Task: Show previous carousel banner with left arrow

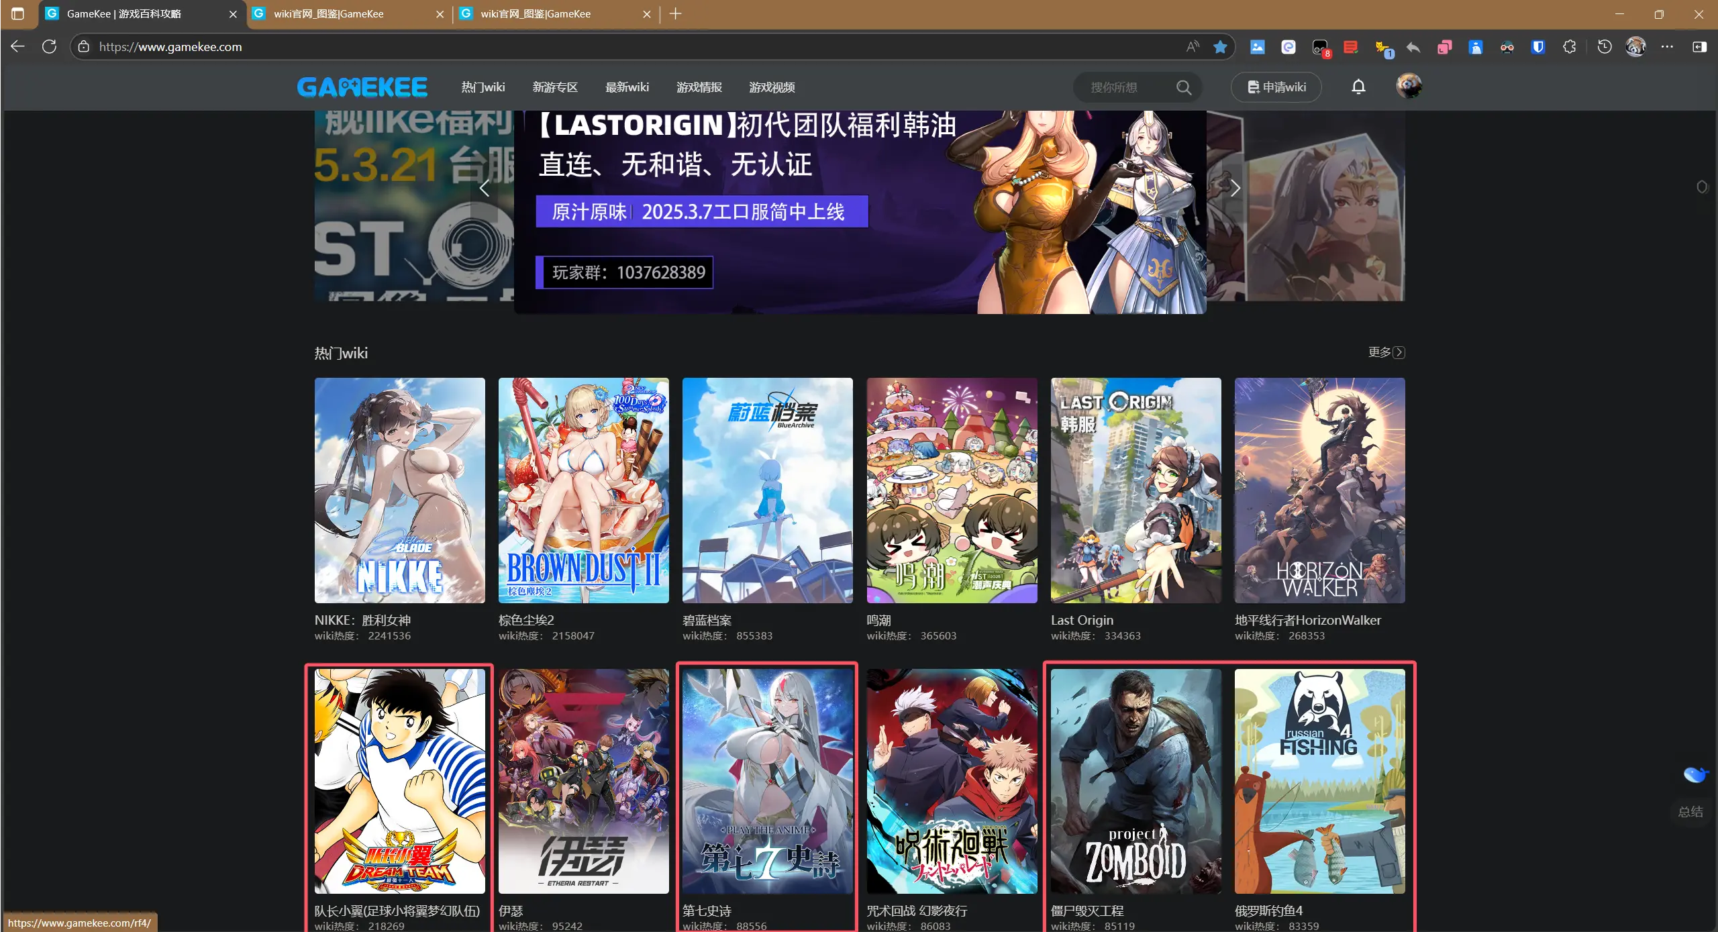Action: click(x=485, y=189)
